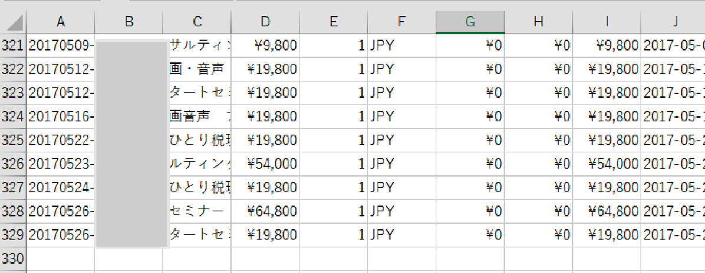Click cell 20170509- in row 321
Screen dimensions: 705x273
tap(61, 45)
